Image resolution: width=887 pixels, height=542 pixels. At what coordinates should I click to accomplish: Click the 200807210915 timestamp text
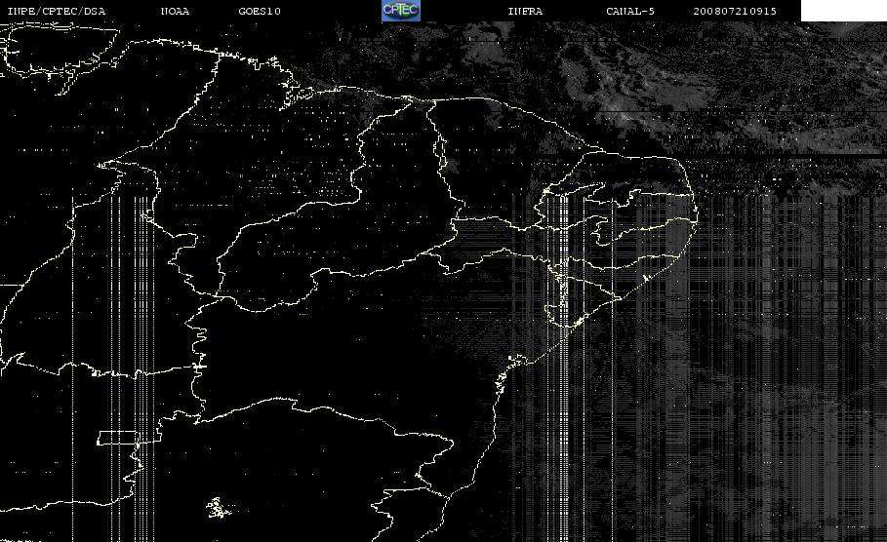pyautogui.click(x=735, y=11)
